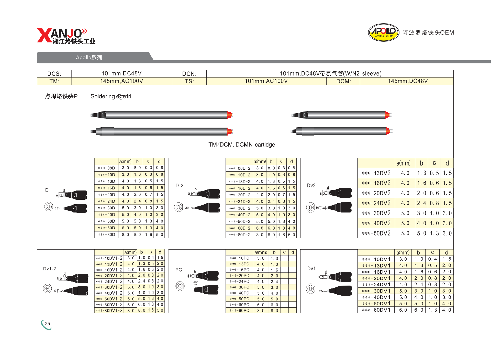Click the "145mm,AC100V" cell
This screenshot has width=491, height=347.
click(x=122, y=81)
